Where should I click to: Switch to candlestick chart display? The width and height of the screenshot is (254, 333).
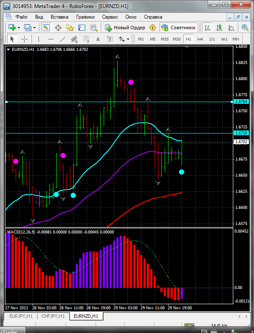coord(219,28)
